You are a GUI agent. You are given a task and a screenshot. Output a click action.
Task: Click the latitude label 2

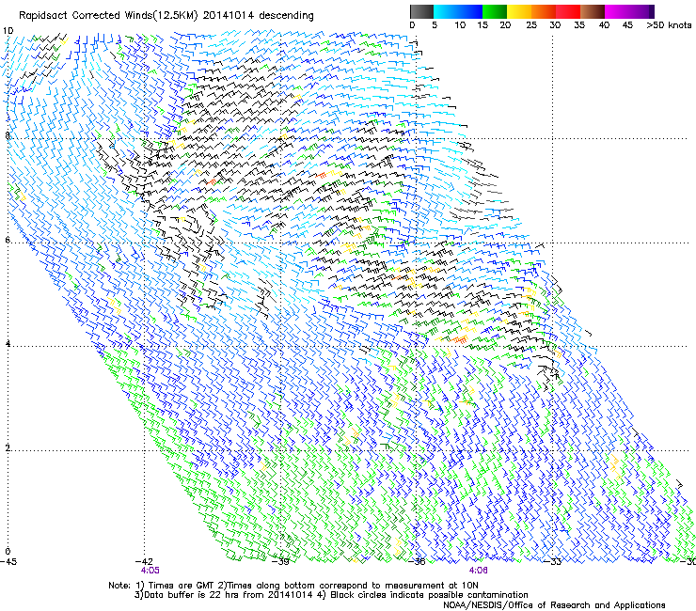coord(8,447)
